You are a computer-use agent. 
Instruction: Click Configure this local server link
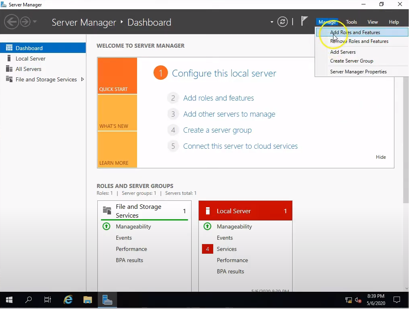coord(224,73)
